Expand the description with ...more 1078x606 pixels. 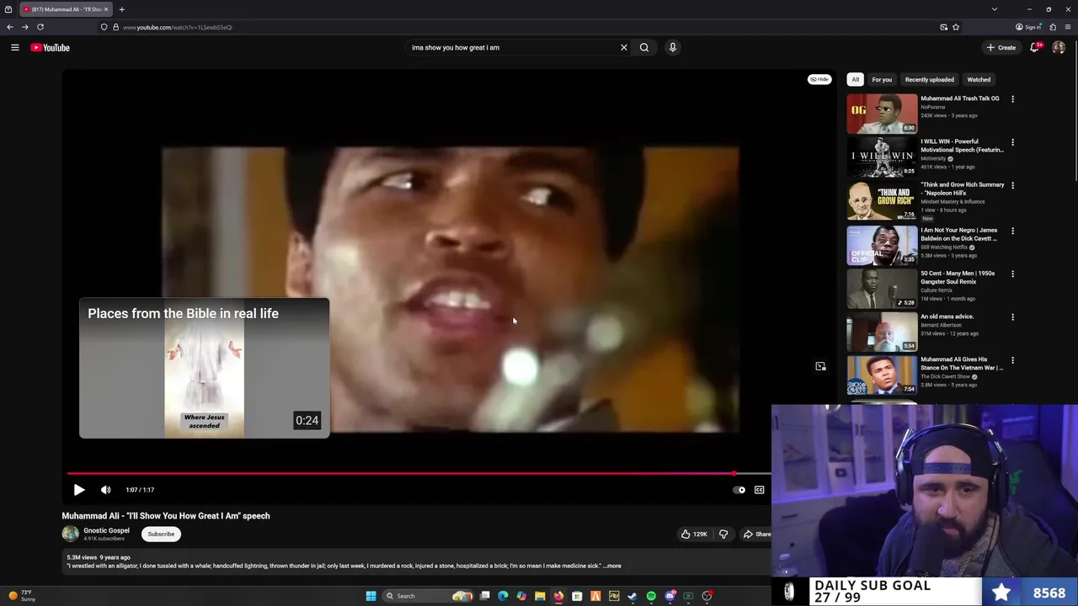tap(612, 566)
